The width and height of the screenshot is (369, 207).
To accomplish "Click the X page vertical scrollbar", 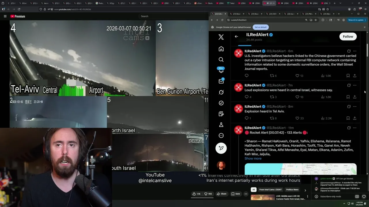I will tap(367, 50).
